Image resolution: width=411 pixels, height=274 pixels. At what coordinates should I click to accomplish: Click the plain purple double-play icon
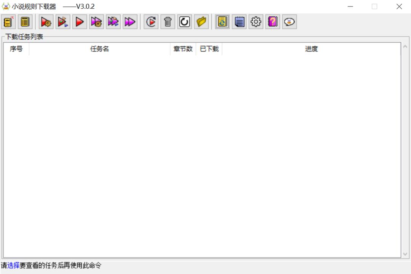point(130,22)
